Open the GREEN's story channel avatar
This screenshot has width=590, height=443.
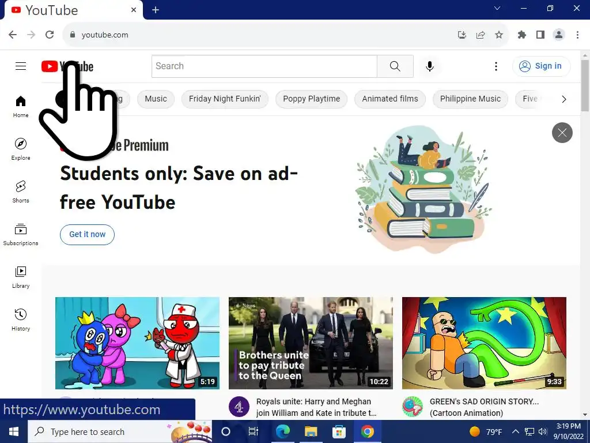tap(413, 407)
